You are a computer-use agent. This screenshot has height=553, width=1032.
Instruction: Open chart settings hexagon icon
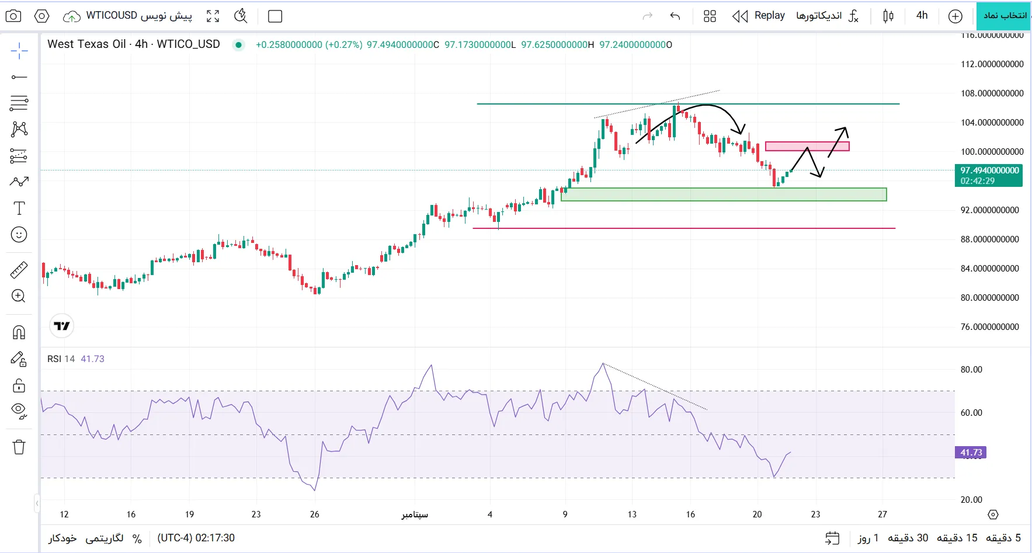coord(42,16)
